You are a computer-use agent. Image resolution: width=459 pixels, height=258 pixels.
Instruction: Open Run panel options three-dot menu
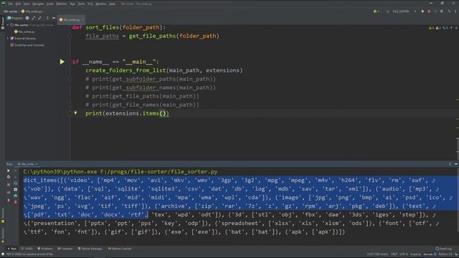[450, 164]
